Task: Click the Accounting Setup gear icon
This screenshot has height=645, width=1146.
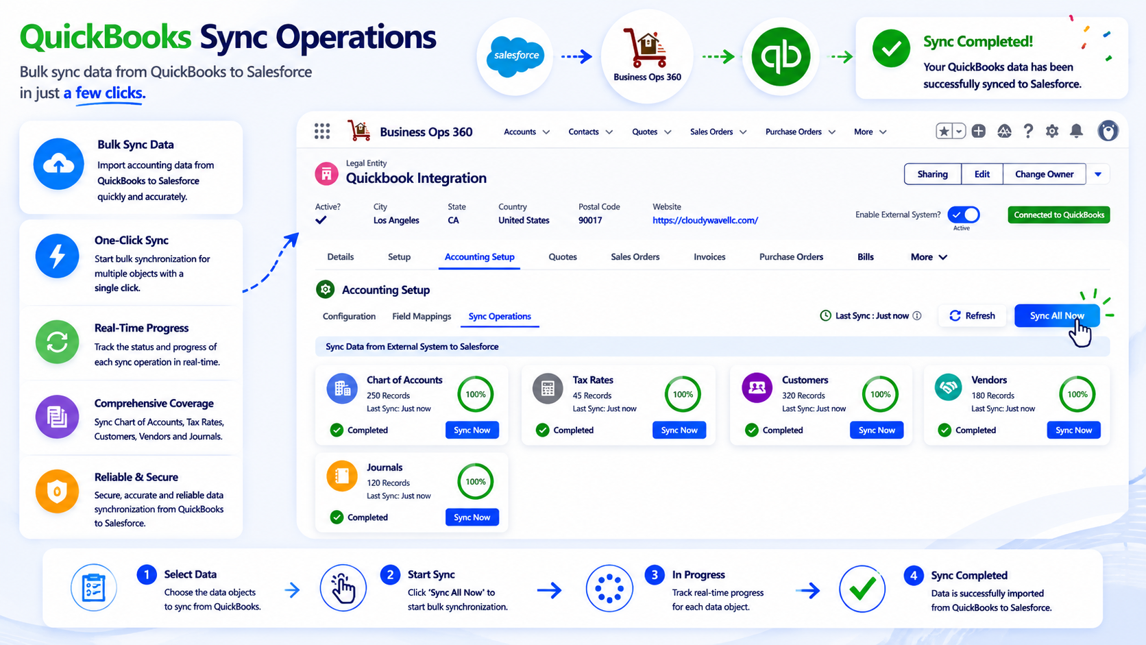Action: coord(325,289)
